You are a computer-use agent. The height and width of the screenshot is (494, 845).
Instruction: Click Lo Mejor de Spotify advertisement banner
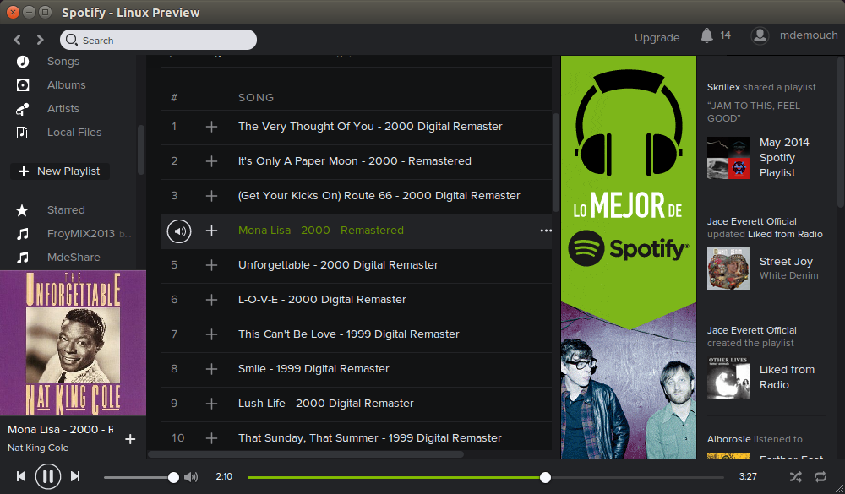[x=629, y=257]
